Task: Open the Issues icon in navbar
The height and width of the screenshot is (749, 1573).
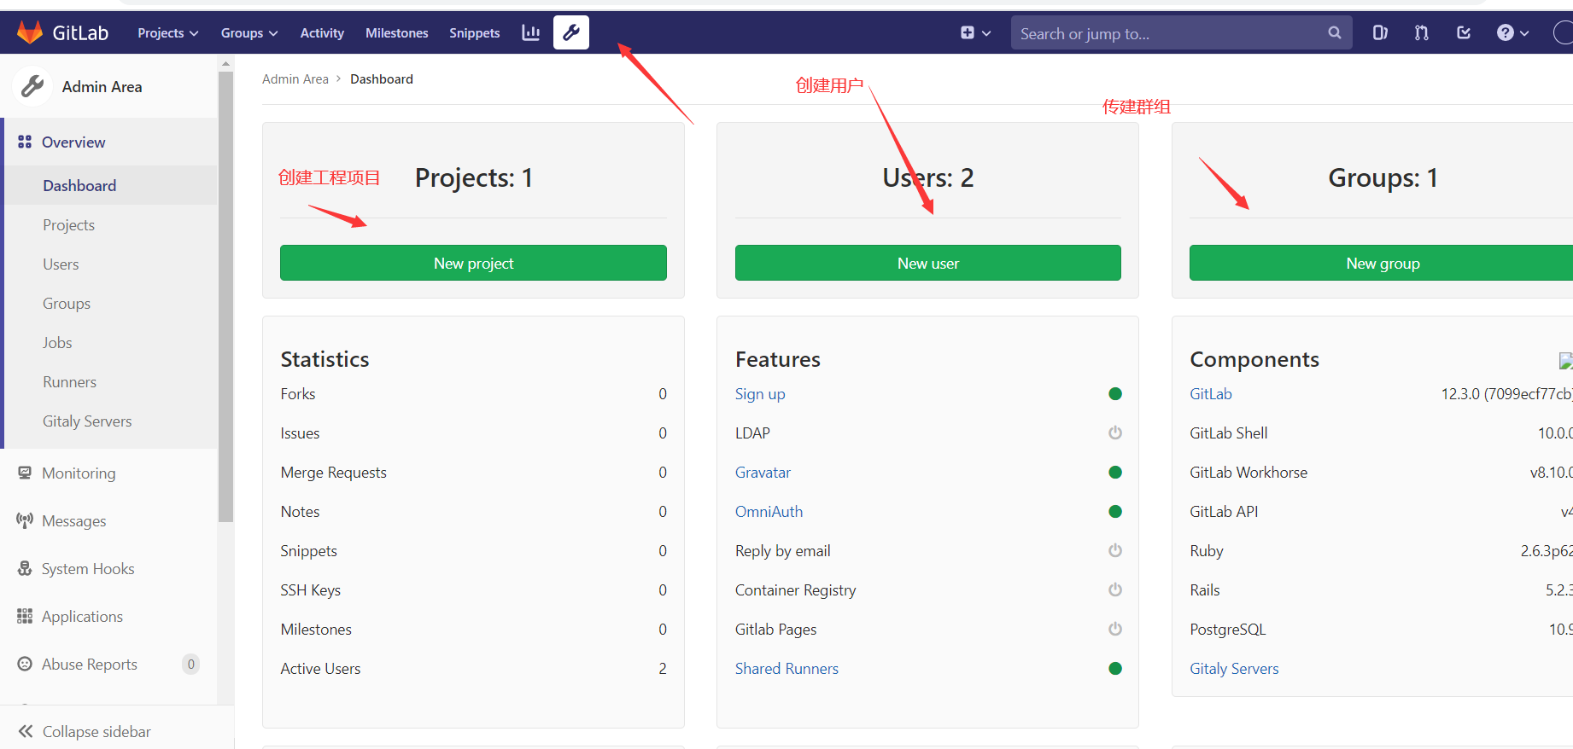Action: (x=1380, y=32)
